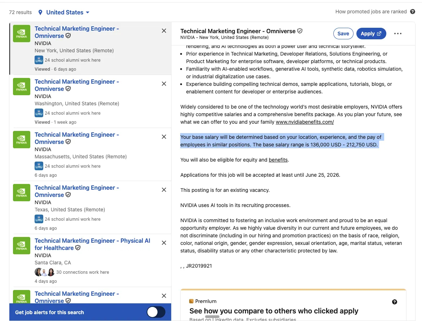This screenshot has width=422, height=321.
Task: Click 'New York, United States (Remote)' in listing
Action: pyautogui.click(x=74, y=50)
